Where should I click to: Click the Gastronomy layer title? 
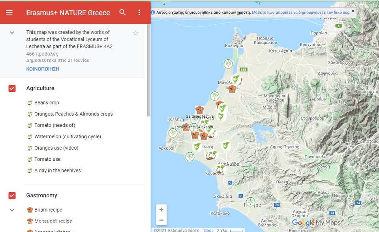click(41, 195)
